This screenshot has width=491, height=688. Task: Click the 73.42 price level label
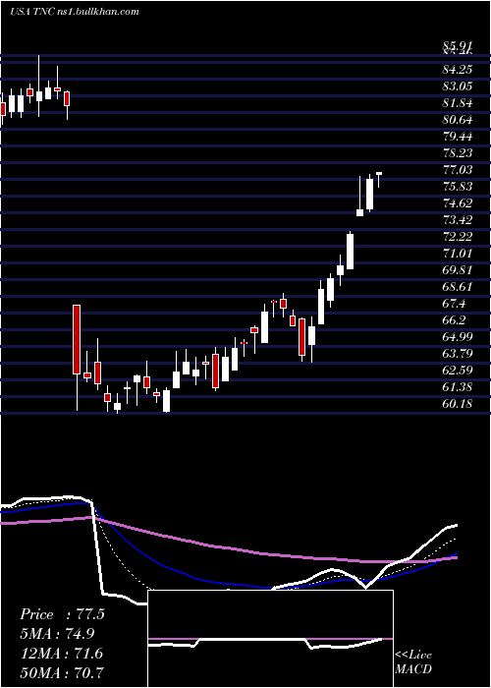pyautogui.click(x=458, y=219)
